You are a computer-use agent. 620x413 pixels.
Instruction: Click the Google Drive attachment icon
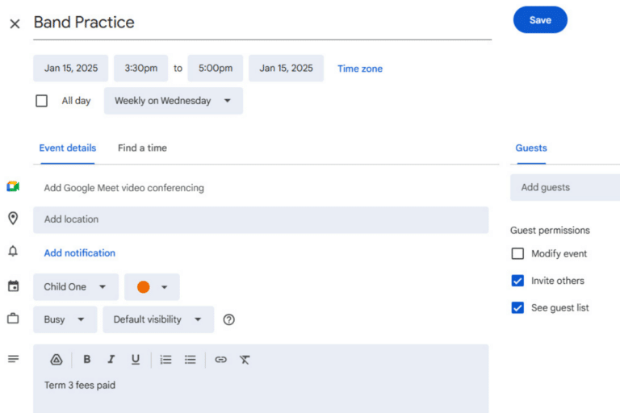[57, 360]
